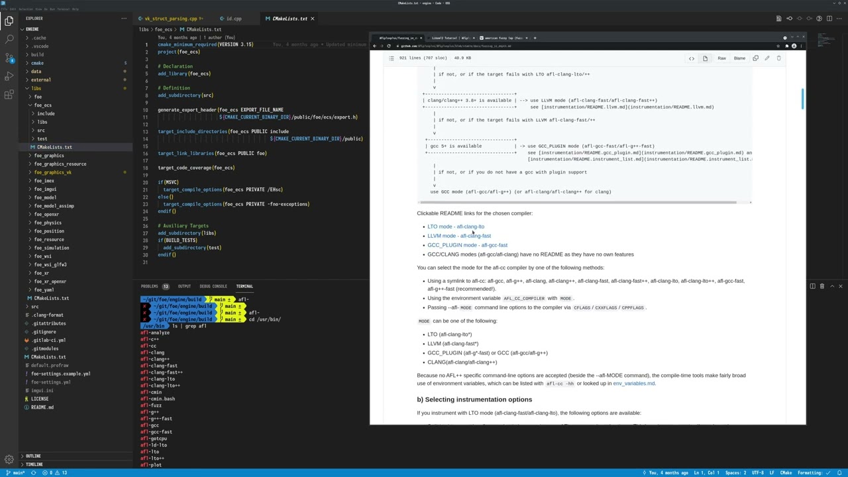
Task: Click Ln 1, Col 1 in status bar
Action: pyautogui.click(x=706, y=472)
